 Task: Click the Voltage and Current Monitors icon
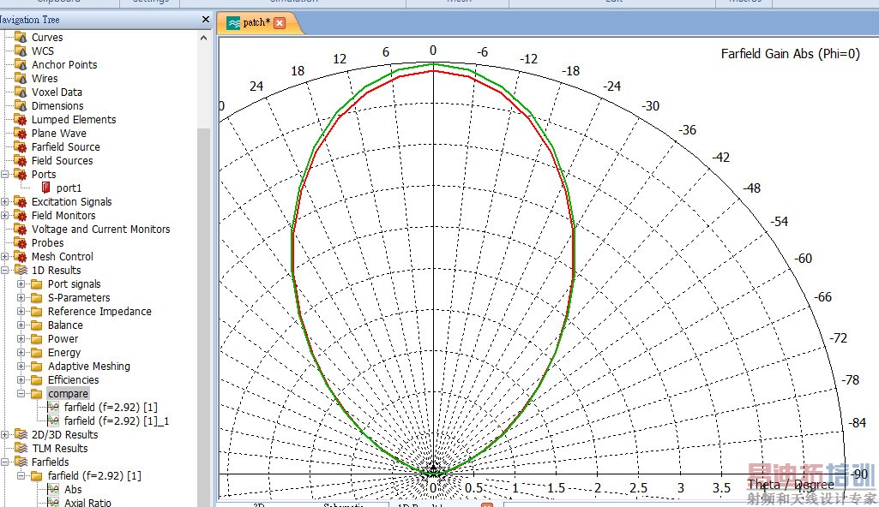click(21, 230)
